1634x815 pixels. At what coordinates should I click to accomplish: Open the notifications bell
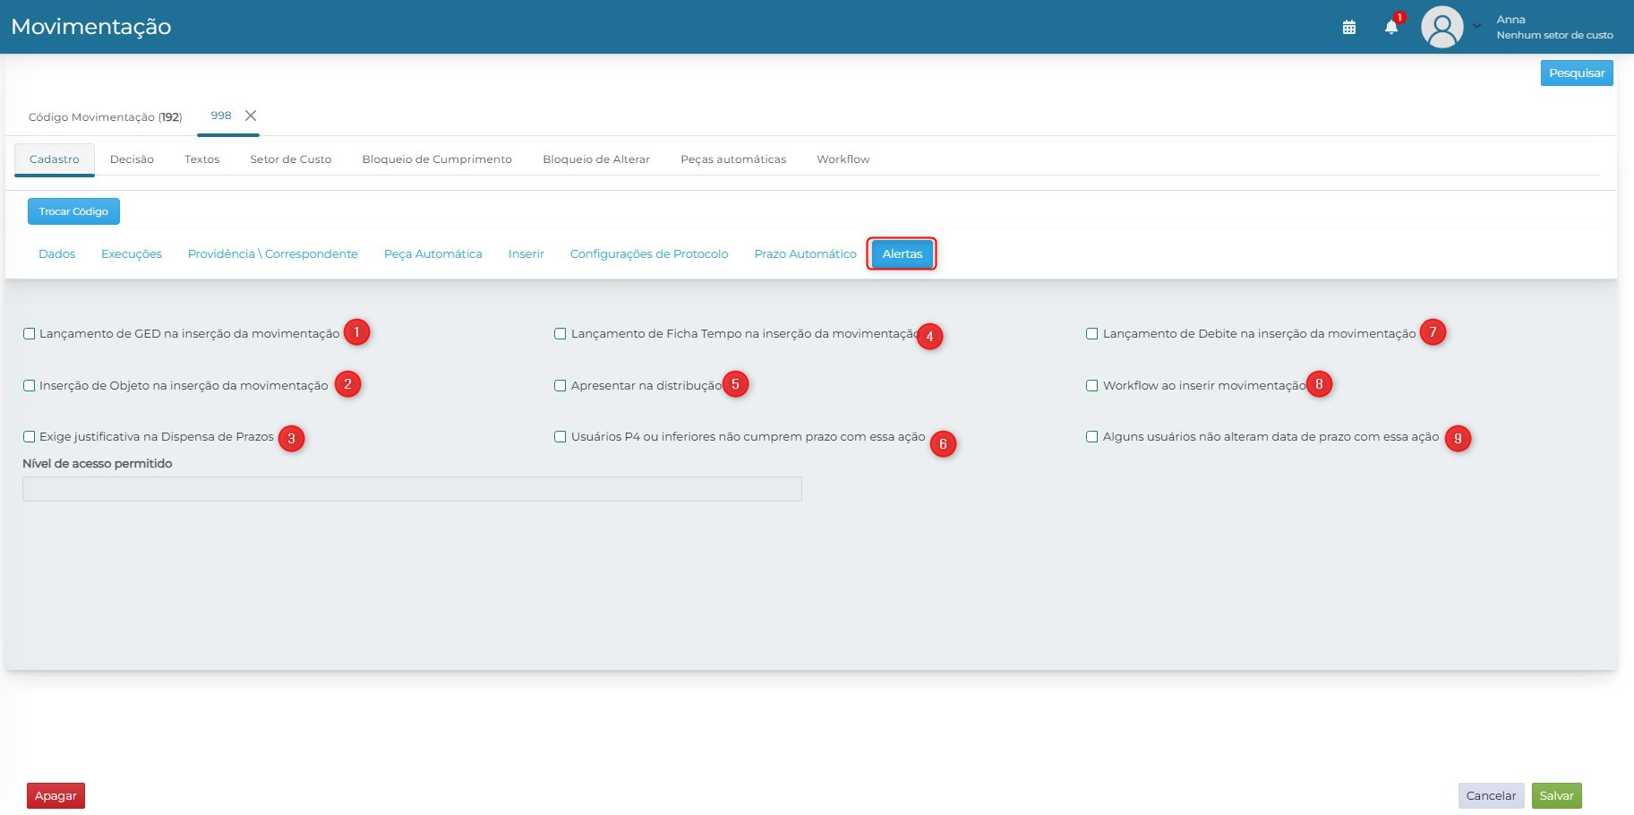point(1391,27)
